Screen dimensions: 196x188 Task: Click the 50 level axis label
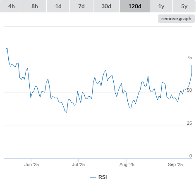(x=189, y=90)
